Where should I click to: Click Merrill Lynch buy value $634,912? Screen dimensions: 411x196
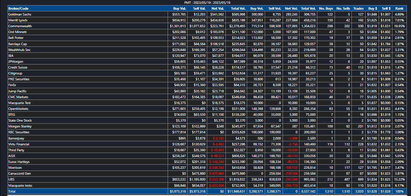[x=179, y=20]
